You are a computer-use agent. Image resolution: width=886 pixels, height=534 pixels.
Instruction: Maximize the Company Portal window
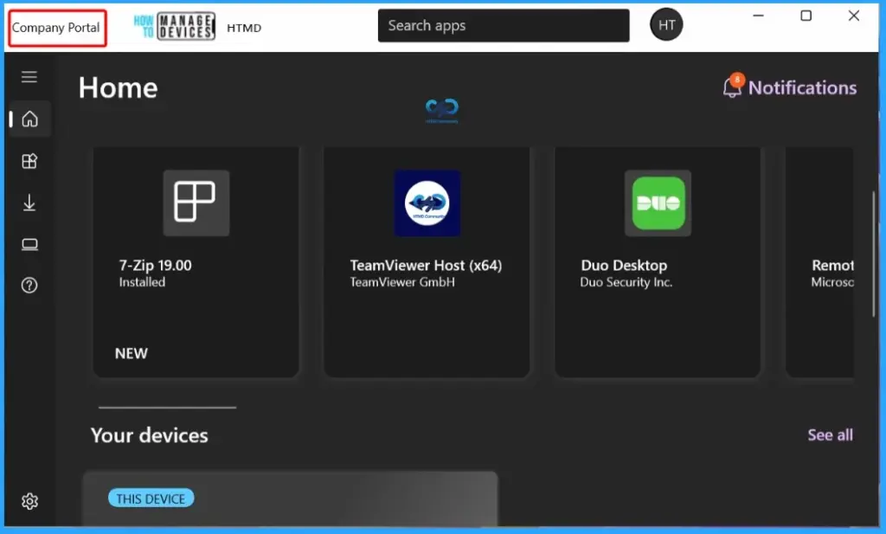coord(806,16)
